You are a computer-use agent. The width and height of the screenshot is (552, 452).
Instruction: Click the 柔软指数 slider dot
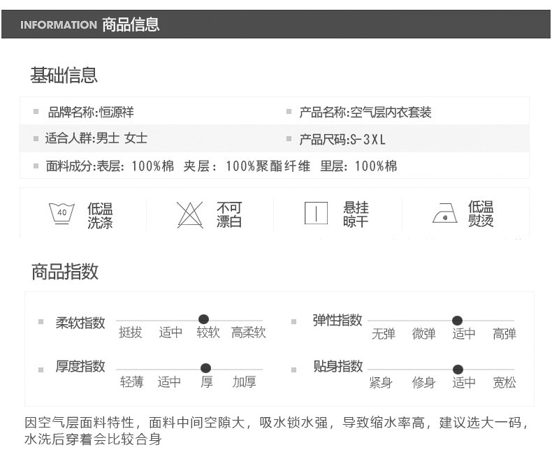pos(203,319)
